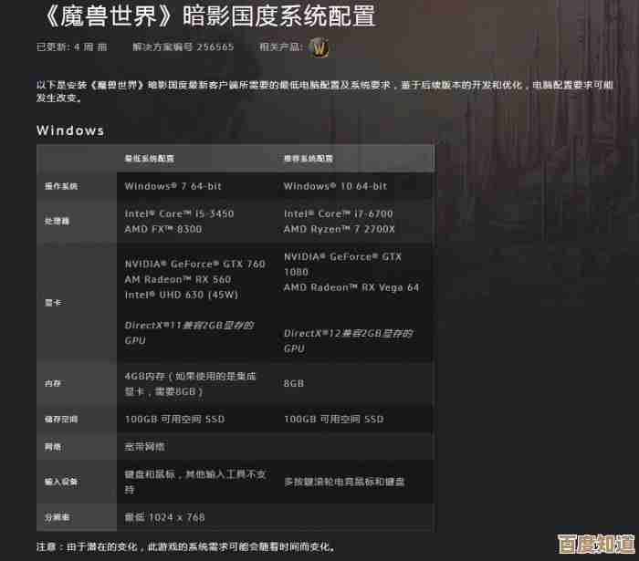Click the 分辨率 row label
Viewport: 639px width, 561px height.
coord(57,517)
